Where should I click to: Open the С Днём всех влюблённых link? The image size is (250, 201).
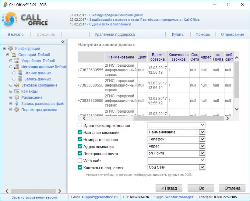point(110,24)
